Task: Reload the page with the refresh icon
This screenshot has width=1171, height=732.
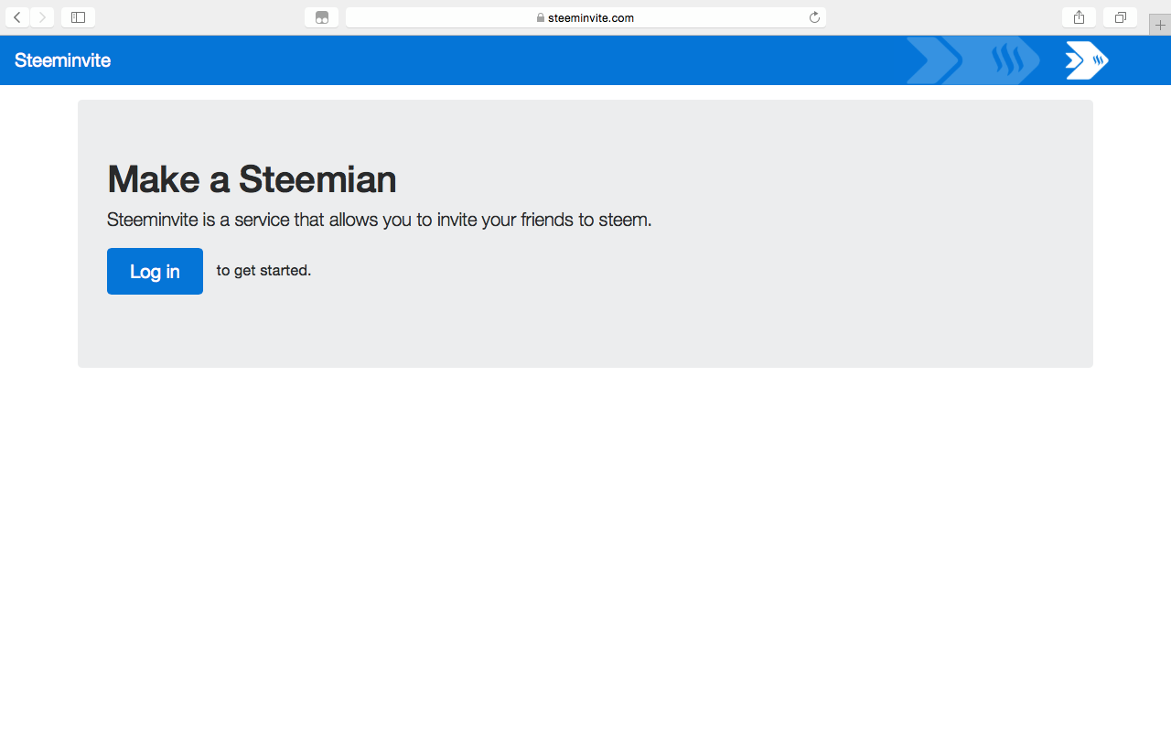Action: [814, 17]
